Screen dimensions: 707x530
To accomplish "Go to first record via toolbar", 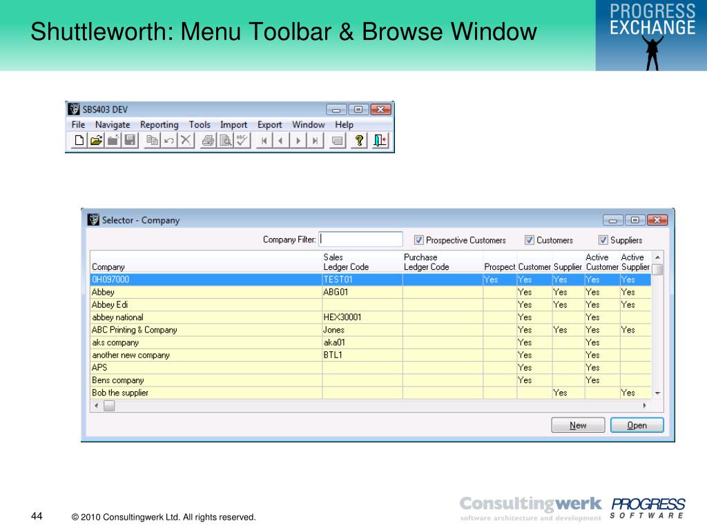I will click(x=264, y=141).
